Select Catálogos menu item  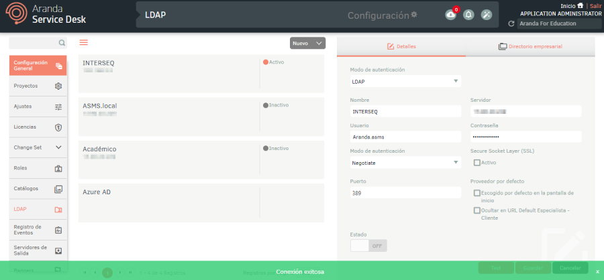click(x=38, y=189)
